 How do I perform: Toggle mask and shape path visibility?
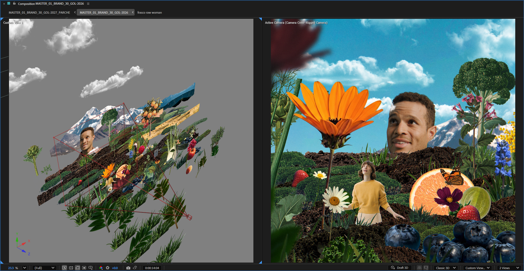click(78, 268)
